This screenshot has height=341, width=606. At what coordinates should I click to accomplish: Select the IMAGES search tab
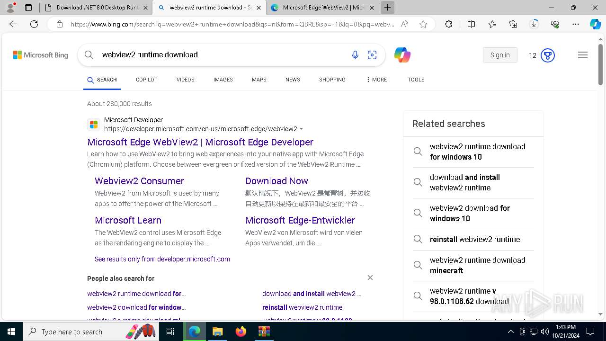[223, 80]
